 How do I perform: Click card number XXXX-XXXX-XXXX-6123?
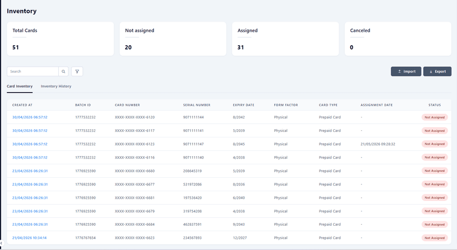[135, 144]
